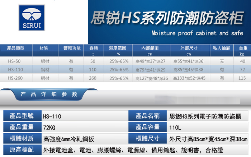Select the 材質 column header
Viewport: 251px width, 157px height.
(44, 48)
